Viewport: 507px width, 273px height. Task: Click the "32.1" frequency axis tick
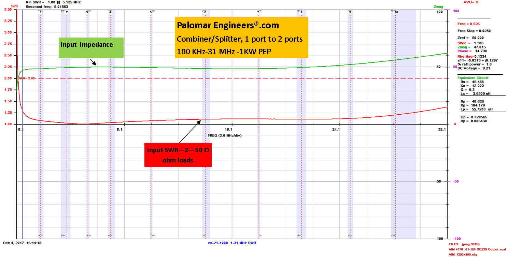[442, 130]
